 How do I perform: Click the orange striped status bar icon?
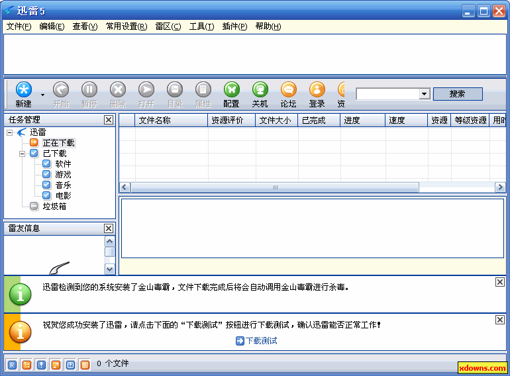coord(85,365)
